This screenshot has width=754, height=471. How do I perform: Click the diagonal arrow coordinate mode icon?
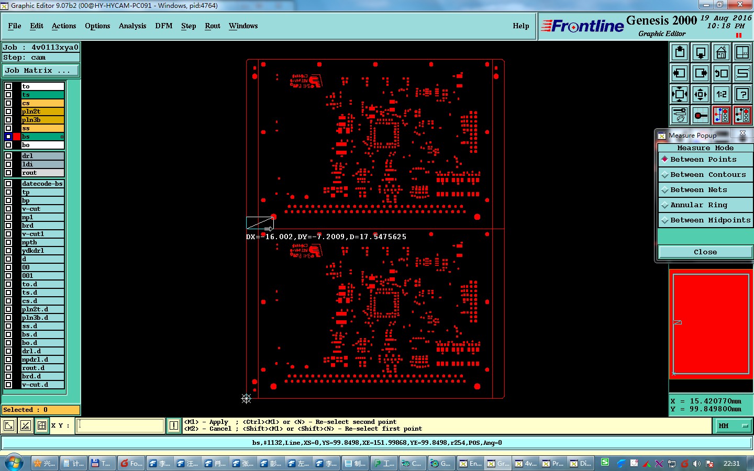pos(9,425)
